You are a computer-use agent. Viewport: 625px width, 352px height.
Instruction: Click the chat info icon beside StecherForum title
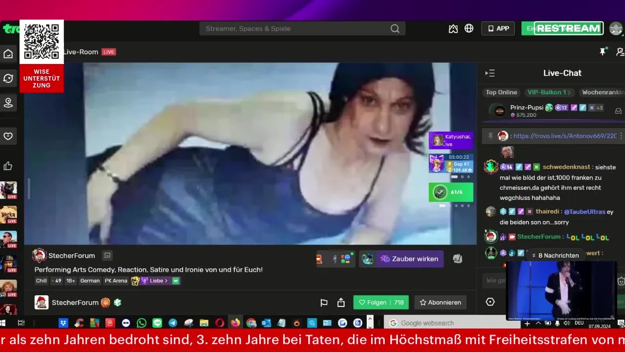(107, 255)
